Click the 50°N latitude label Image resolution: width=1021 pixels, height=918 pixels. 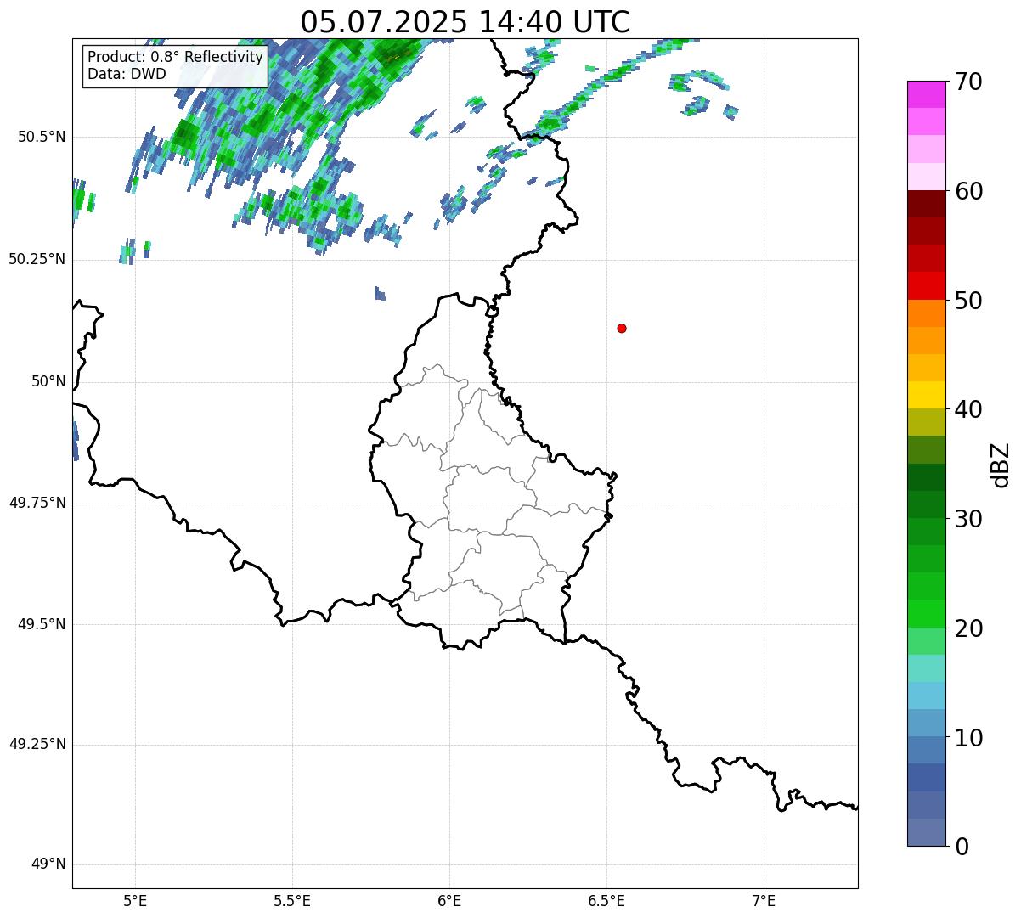click(48, 381)
